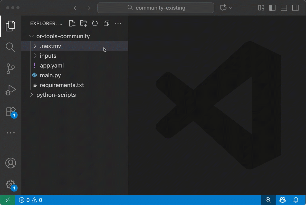Screen dimensions: 306x205
Task: Customize layout icon in title bar
Action: [x=261, y=8]
